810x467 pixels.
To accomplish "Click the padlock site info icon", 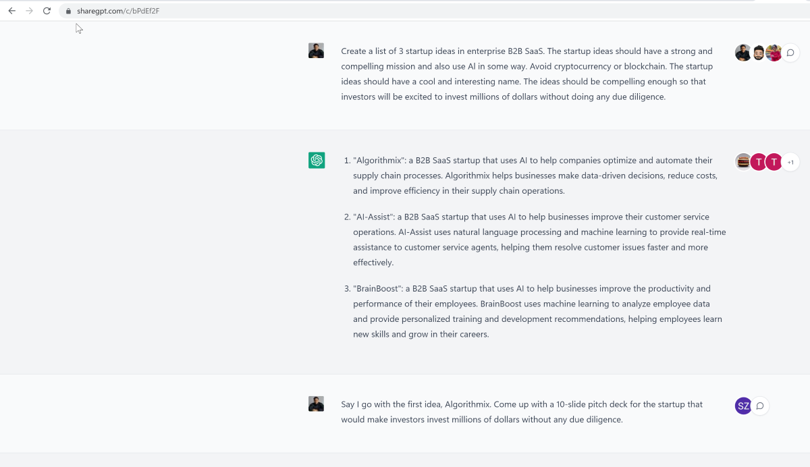I will click(68, 11).
